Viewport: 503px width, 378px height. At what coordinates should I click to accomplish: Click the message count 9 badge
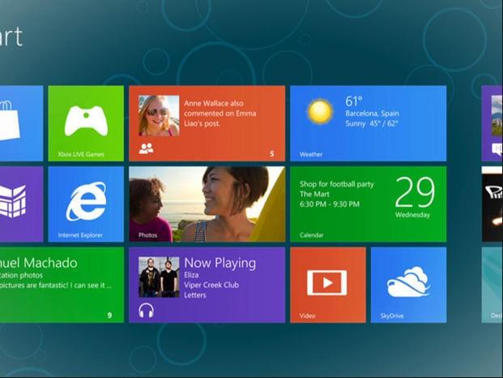(109, 316)
